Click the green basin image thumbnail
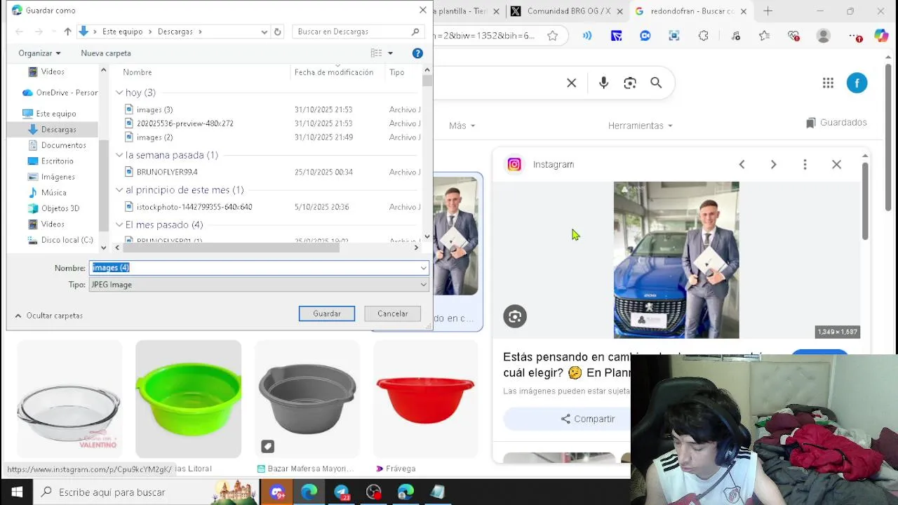The height and width of the screenshot is (505, 898). [x=188, y=399]
